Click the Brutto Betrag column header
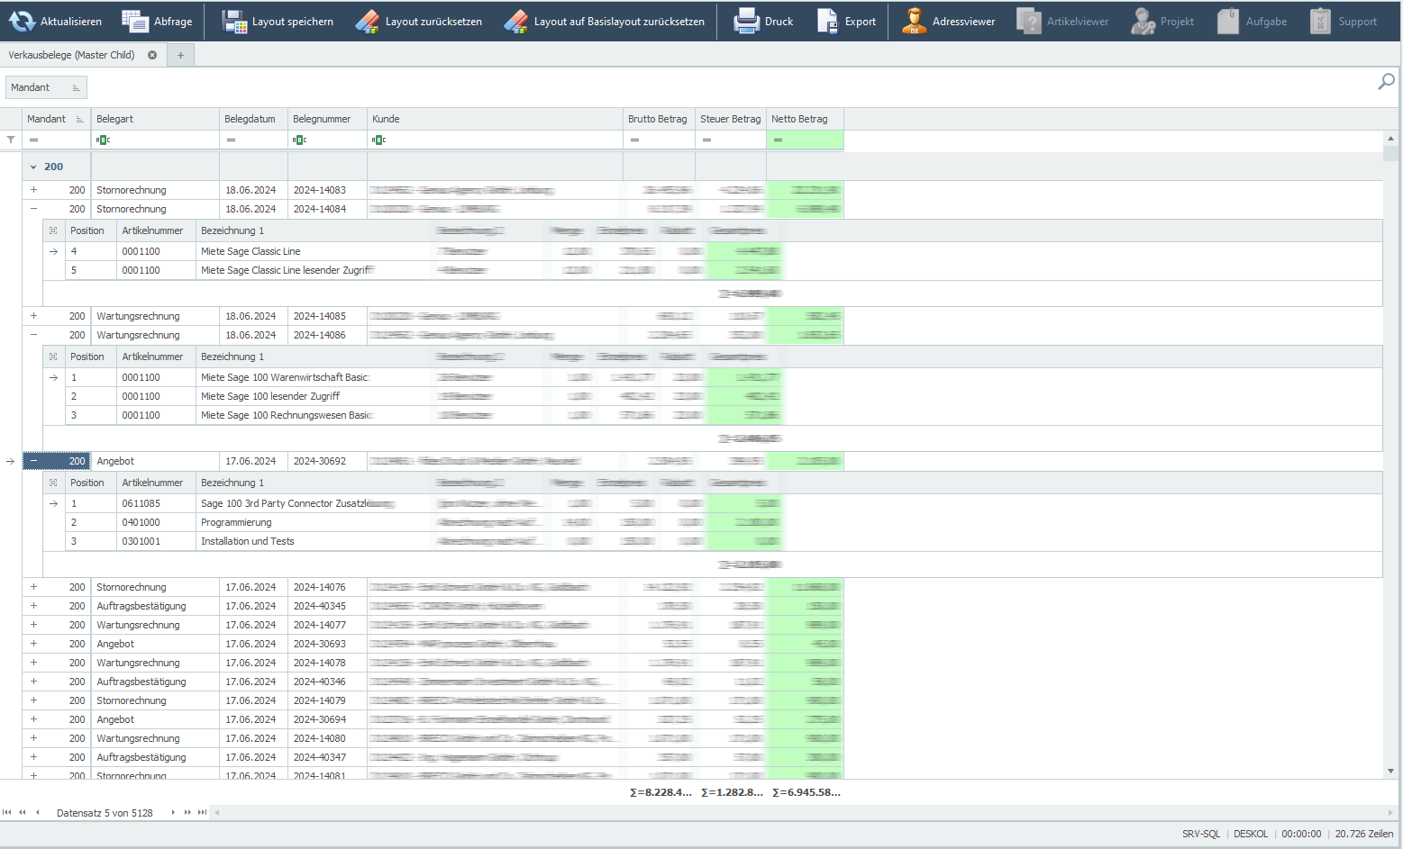This screenshot has width=1403, height=849. (x=659, y=119)
